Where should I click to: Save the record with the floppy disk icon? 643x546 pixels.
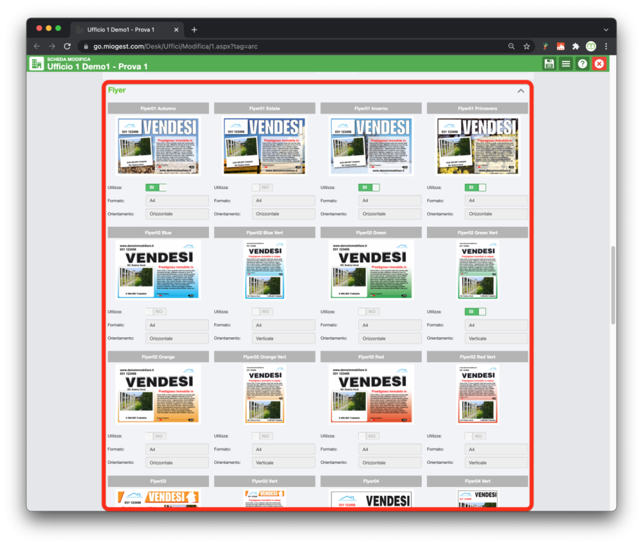point(548,64)
